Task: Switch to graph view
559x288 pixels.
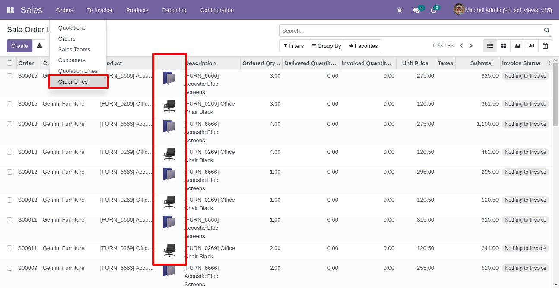Action: (531, 46)
